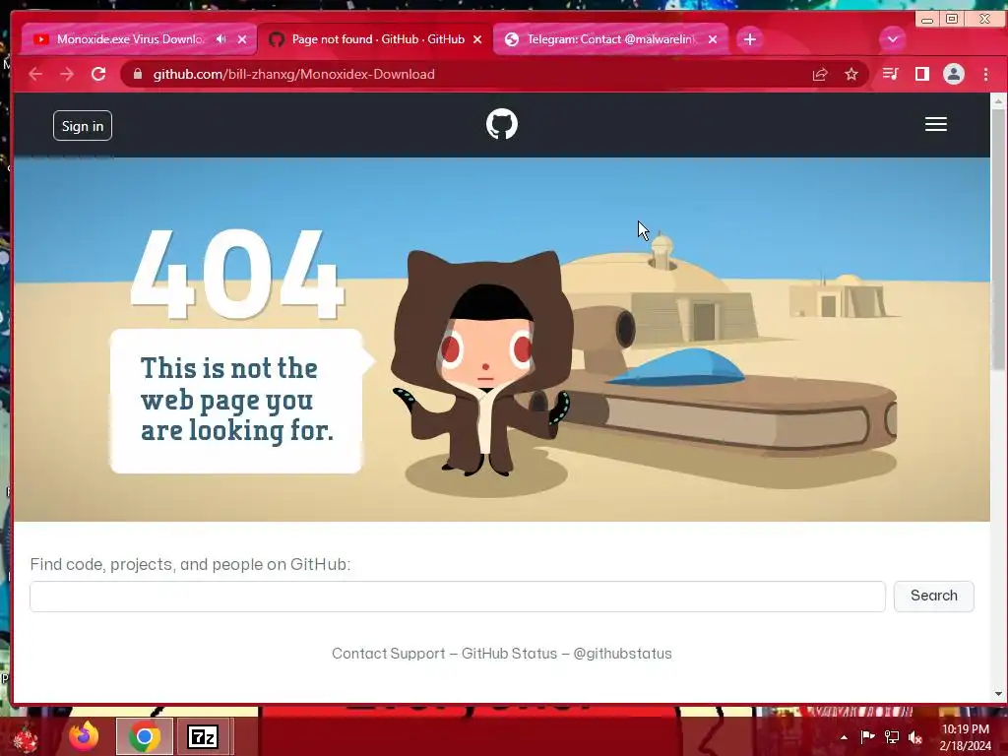Go back to previous page
This screenshot has width=1008, height=756.
(35, 75)
